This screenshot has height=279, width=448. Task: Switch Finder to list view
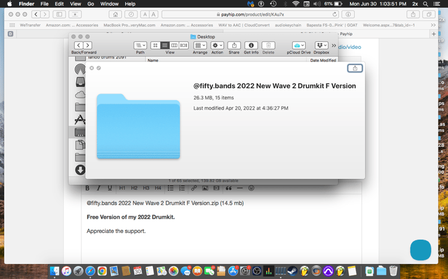click(x=165, y=45)
